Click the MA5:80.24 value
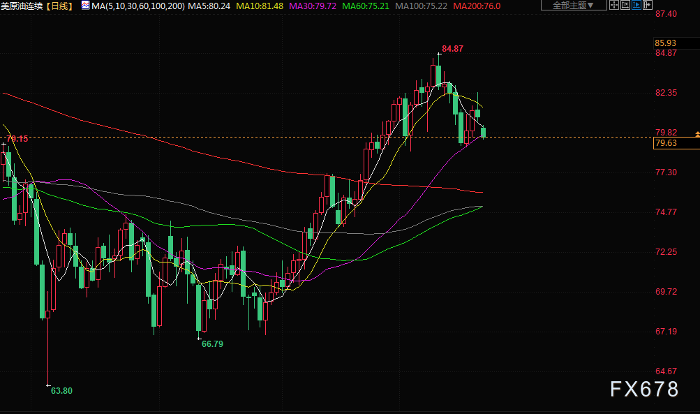700x414 pixels. [209, 6]
